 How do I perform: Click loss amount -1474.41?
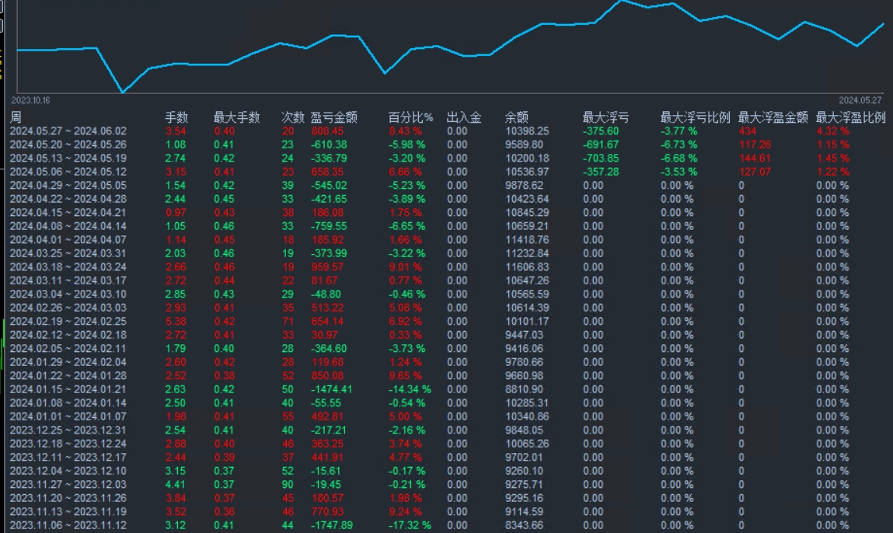pyautogui.click(x=331, y=389)
